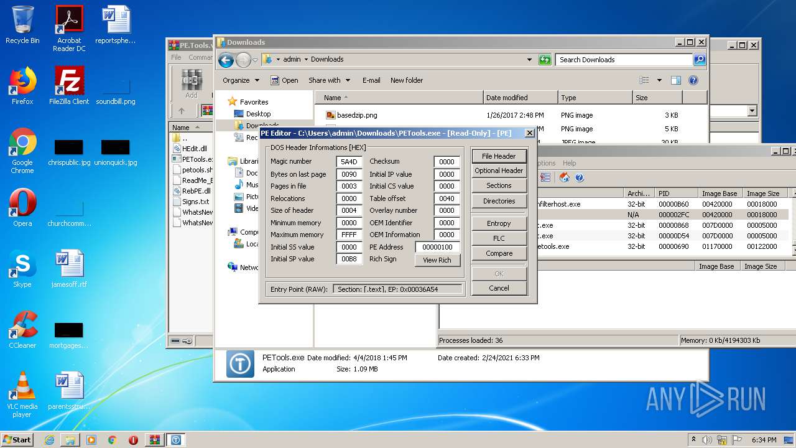
Task: Click the refresh icon next to the address bar
Action: pyautogui.click(x=545, y=60)
